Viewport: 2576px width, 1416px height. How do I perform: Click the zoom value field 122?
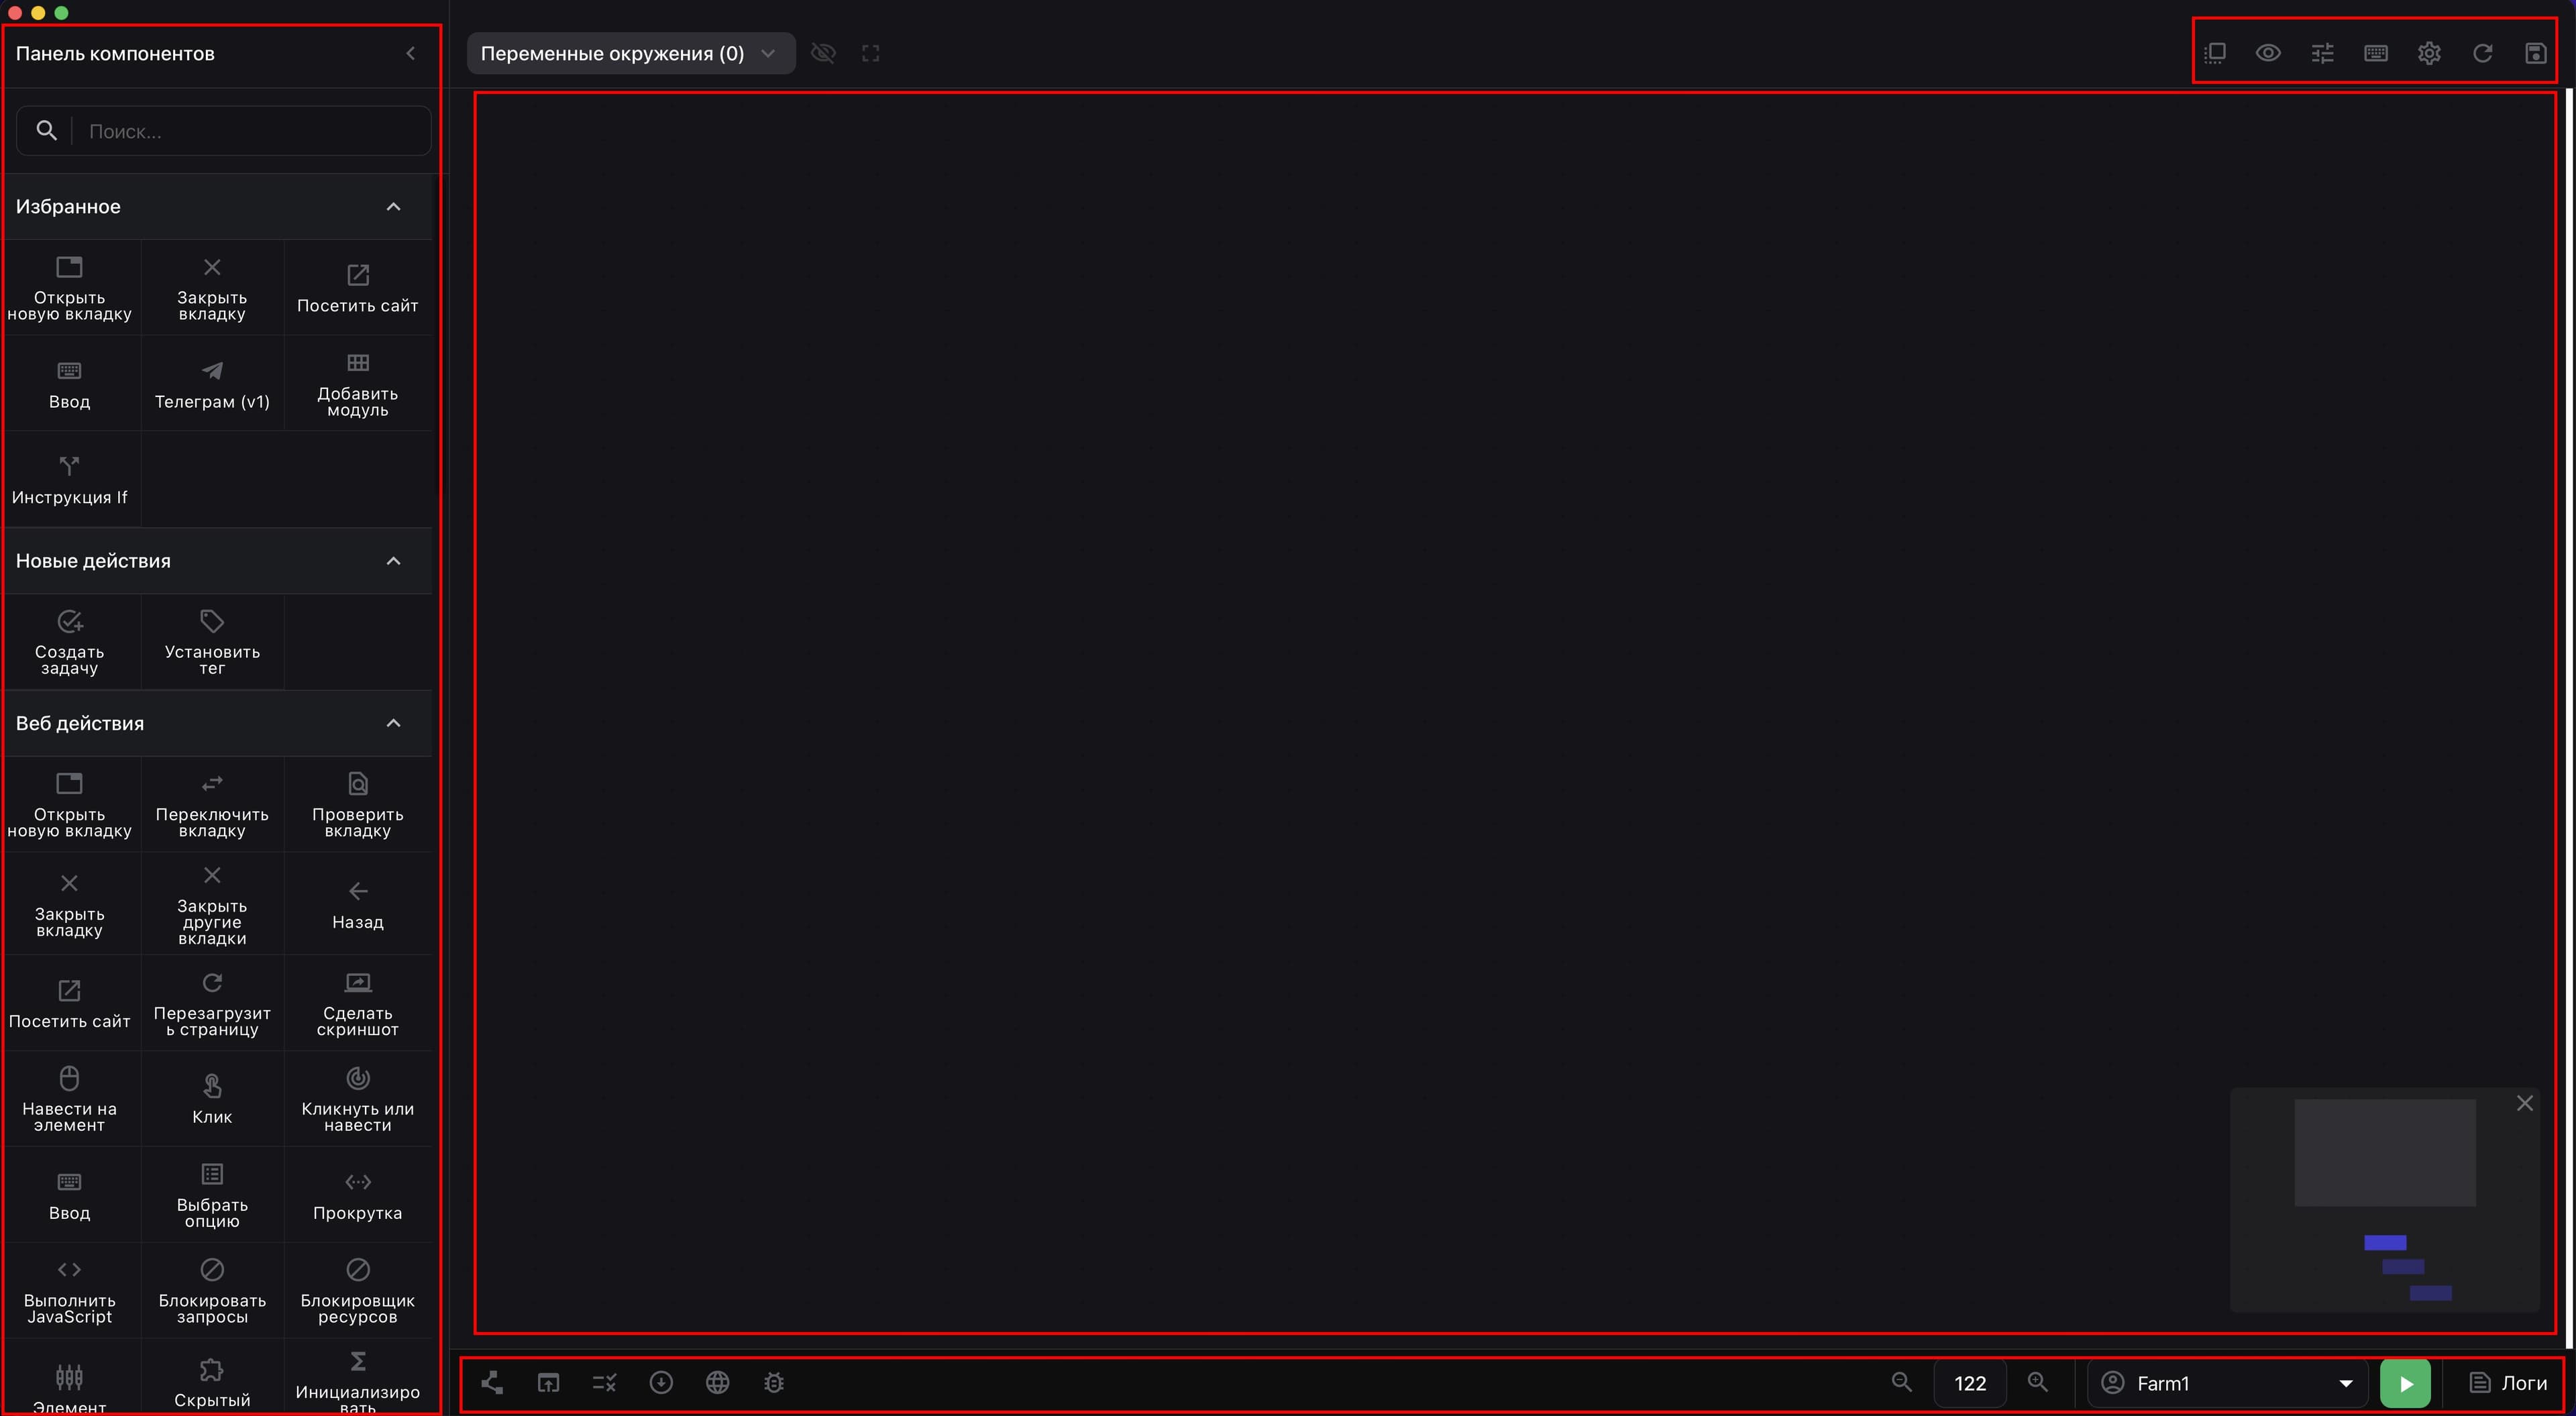1970,1383
